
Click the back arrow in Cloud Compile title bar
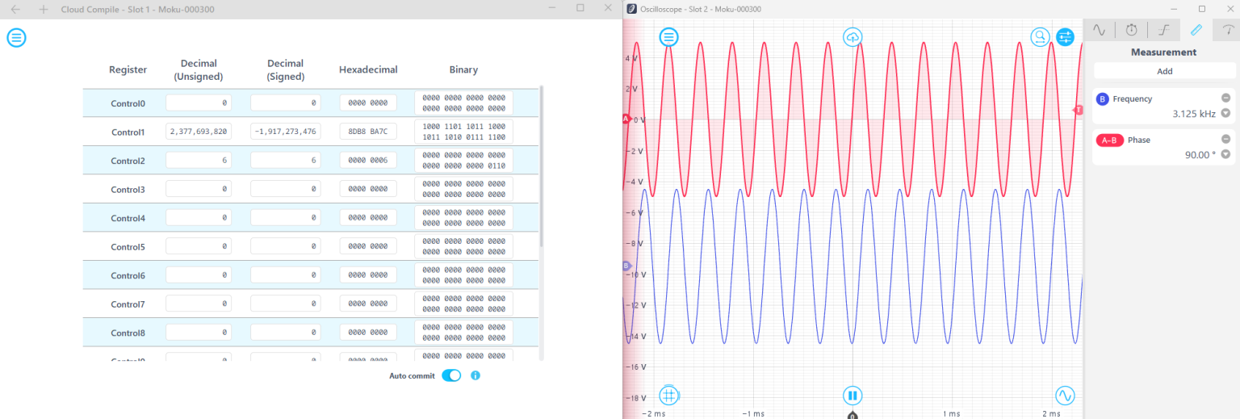(x=15, y=9)
